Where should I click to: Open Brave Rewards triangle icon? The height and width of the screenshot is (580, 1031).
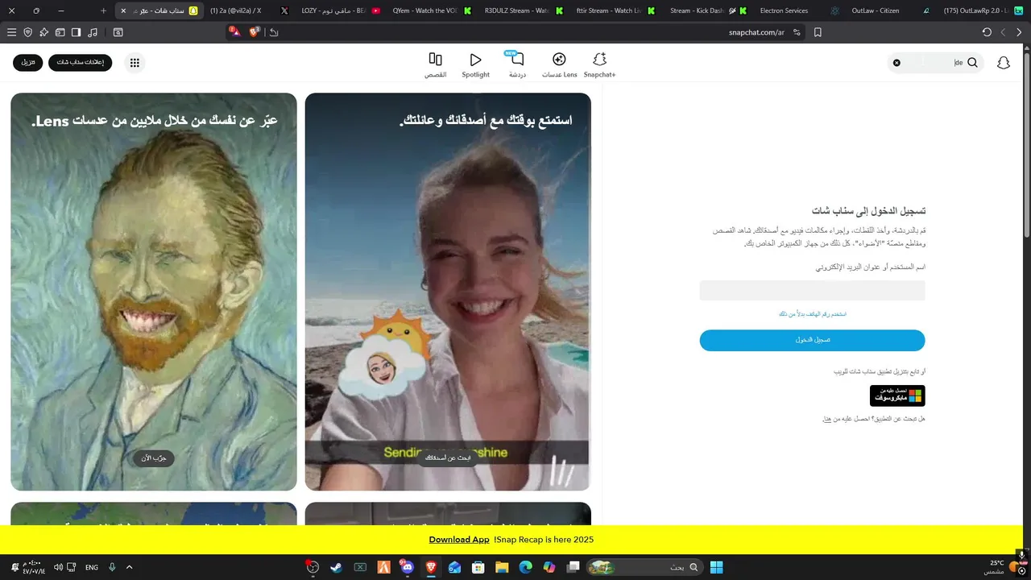click(234, 32)
